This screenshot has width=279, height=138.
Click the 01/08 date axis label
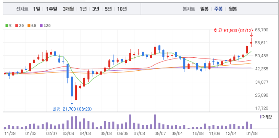pos(252,133)
